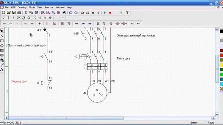Select the empty ellipse tool
Screen dimensions: 223x125
2,45
